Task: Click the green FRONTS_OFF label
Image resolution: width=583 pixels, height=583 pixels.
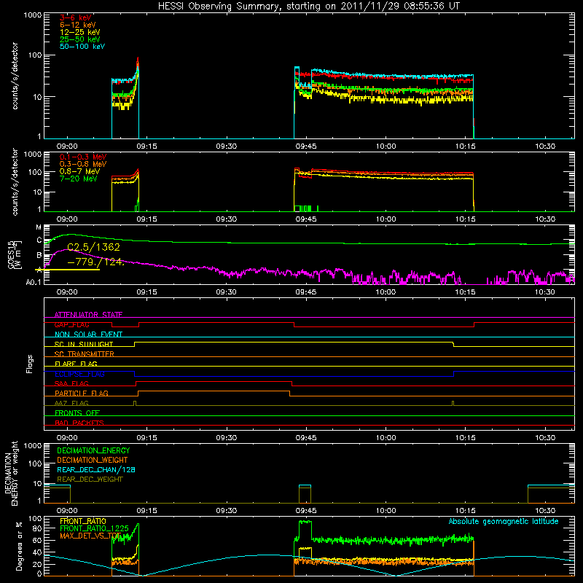Action: [x=77, y=413]
